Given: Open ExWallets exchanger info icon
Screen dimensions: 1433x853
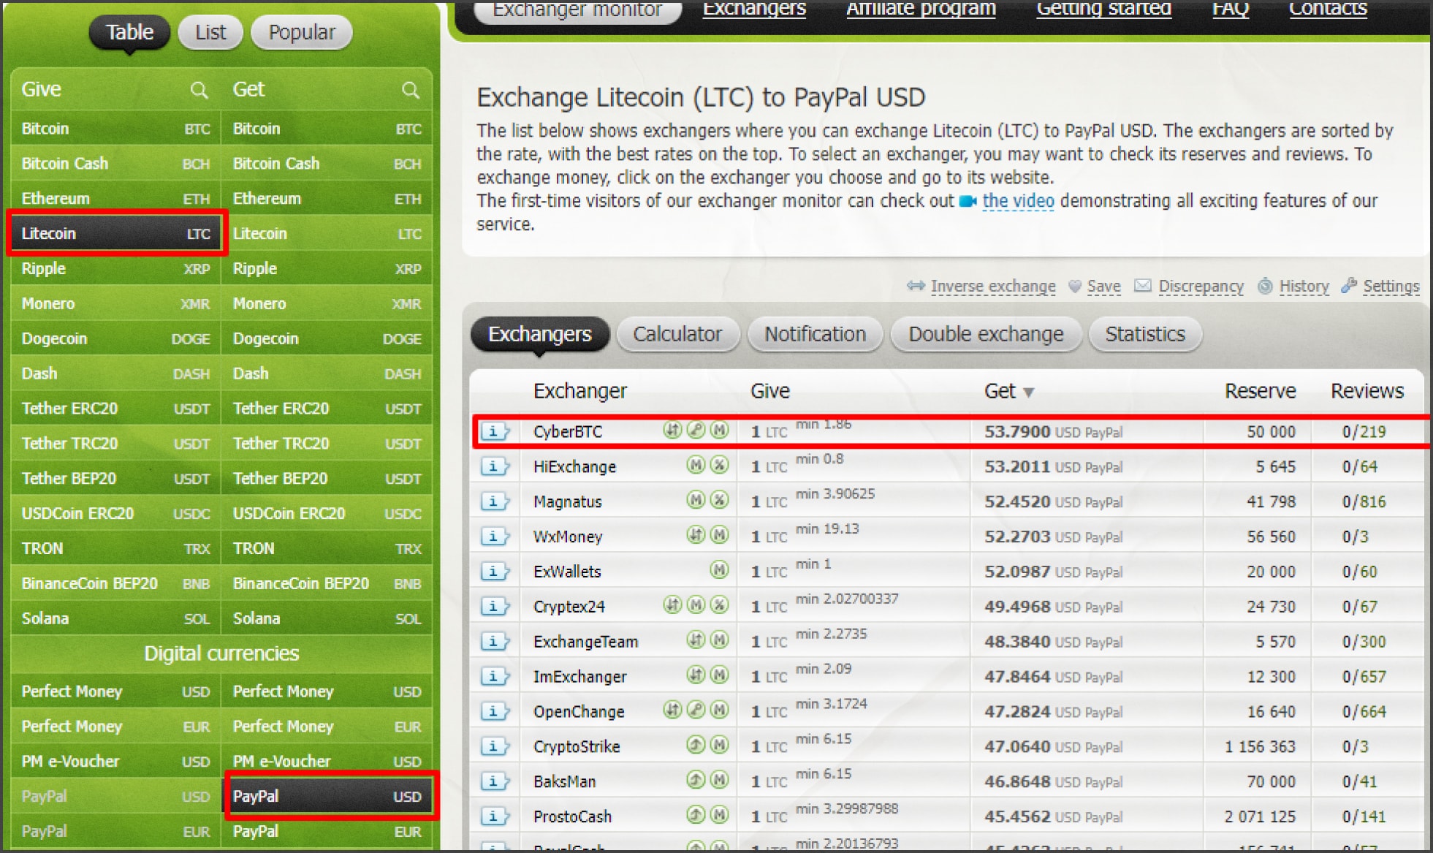Looking at the screenshot, I should click(495, 572).
